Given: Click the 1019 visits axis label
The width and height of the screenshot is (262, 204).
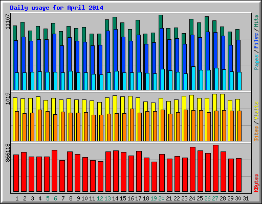Looking at the screenshot, I should (x=8, y=98).
